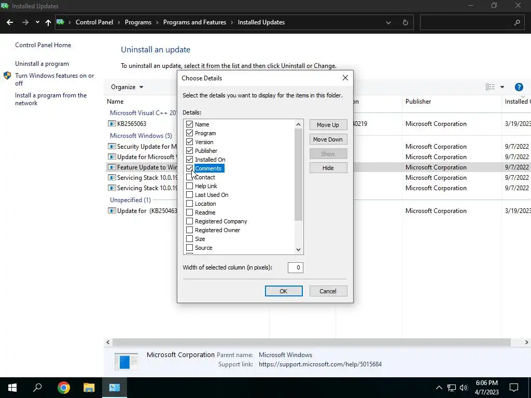Viewport: 531px width, 398px height.
Task: Click details list scroll down arrow
Action: pyautogui.click(x=298, y=250)
